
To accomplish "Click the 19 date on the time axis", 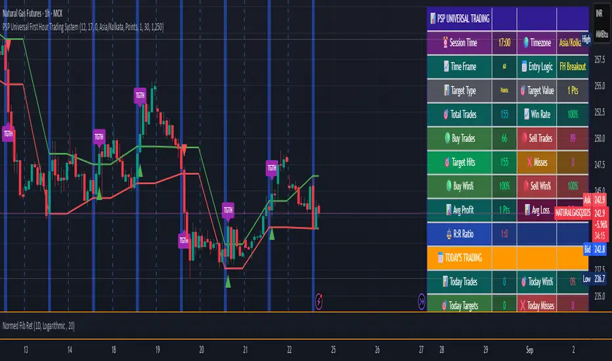I will click(x=158, y=350).
